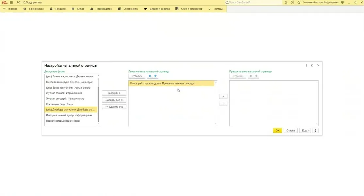
Task: Select Заявка на доставку: Дерево заявок
Action: pos(71,76)
